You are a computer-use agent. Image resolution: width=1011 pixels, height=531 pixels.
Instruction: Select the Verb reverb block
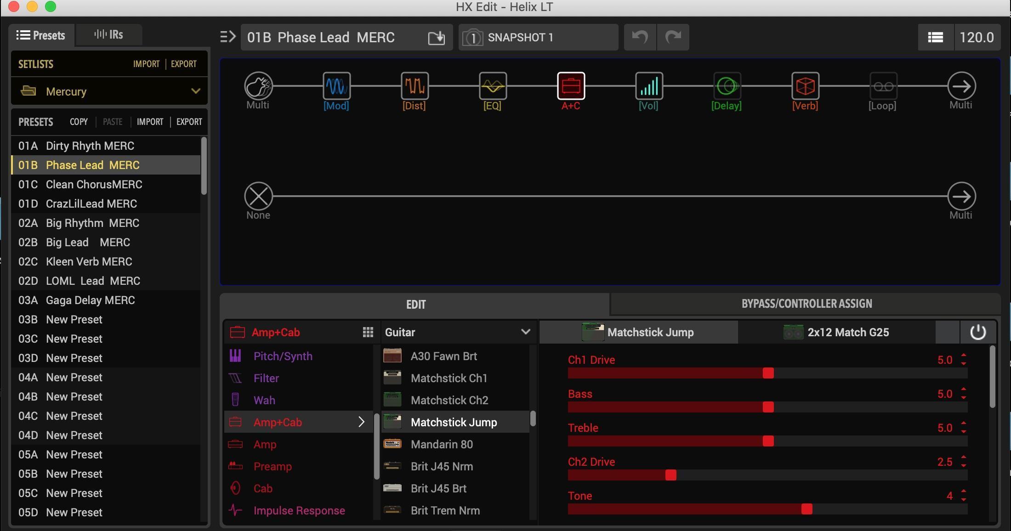805,86
